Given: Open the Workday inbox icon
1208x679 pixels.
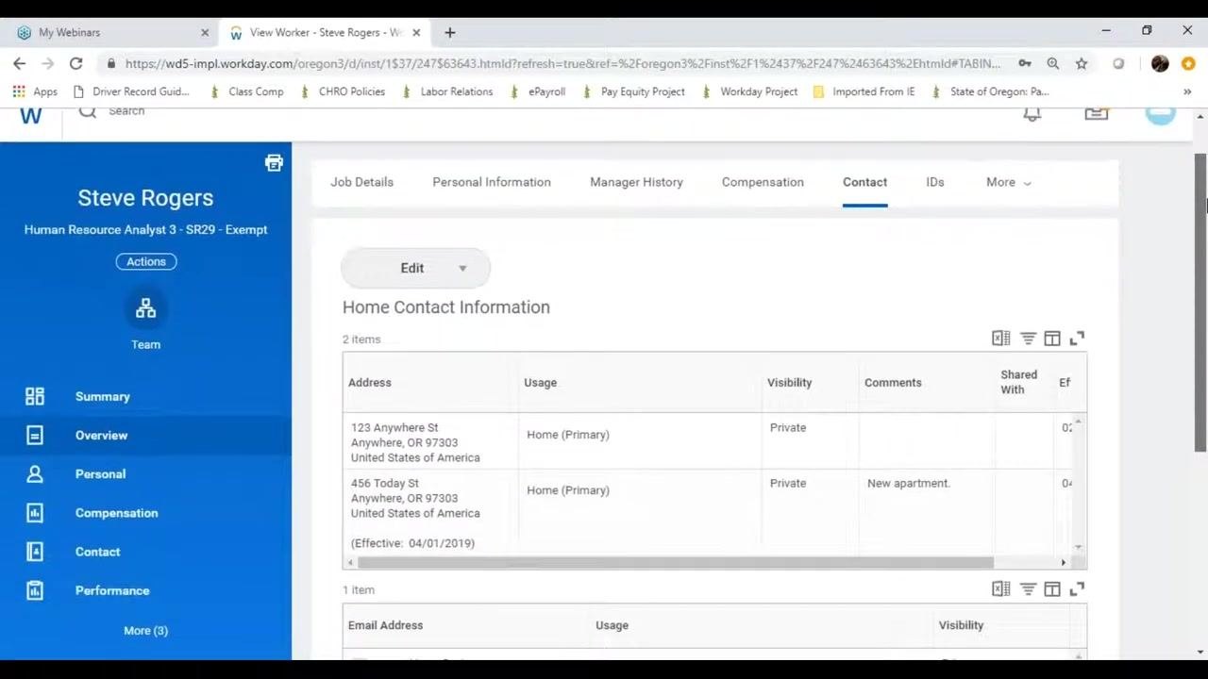Looking at the screenshot, I should tap(1096, 113).
